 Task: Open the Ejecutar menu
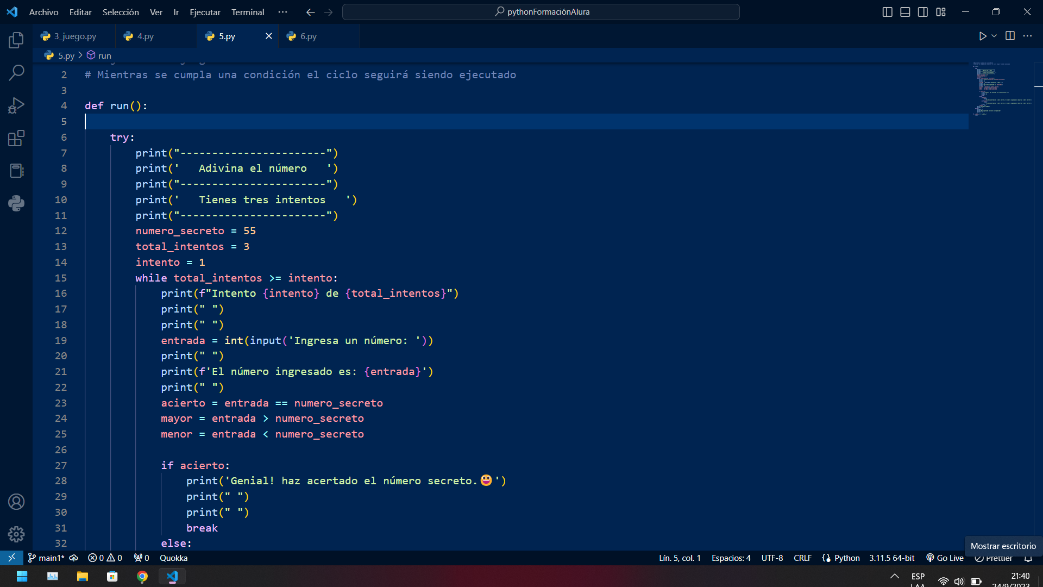point(205,12)
